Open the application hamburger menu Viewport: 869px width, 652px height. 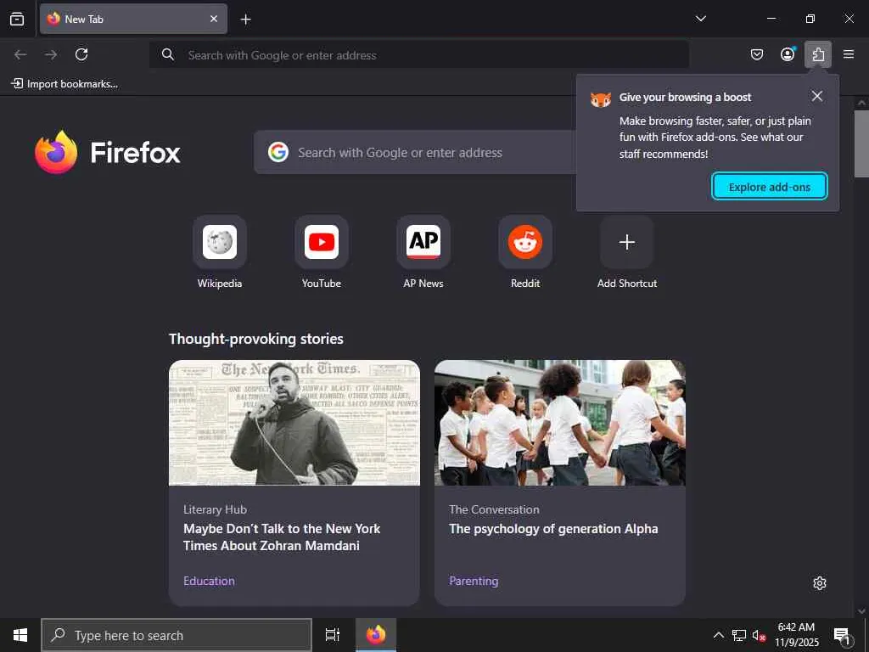[849, 54]
